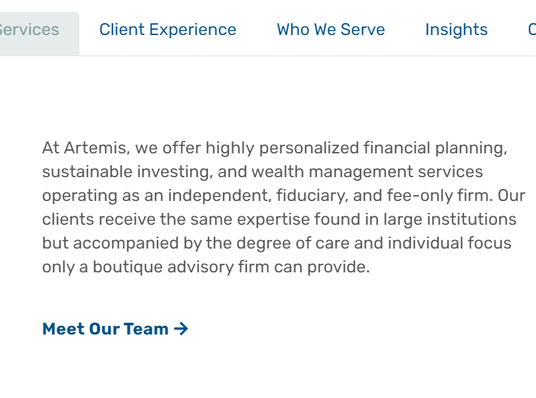Click the navigation header area
Screen dimensions: 536x398
click(x=268, y=29)
